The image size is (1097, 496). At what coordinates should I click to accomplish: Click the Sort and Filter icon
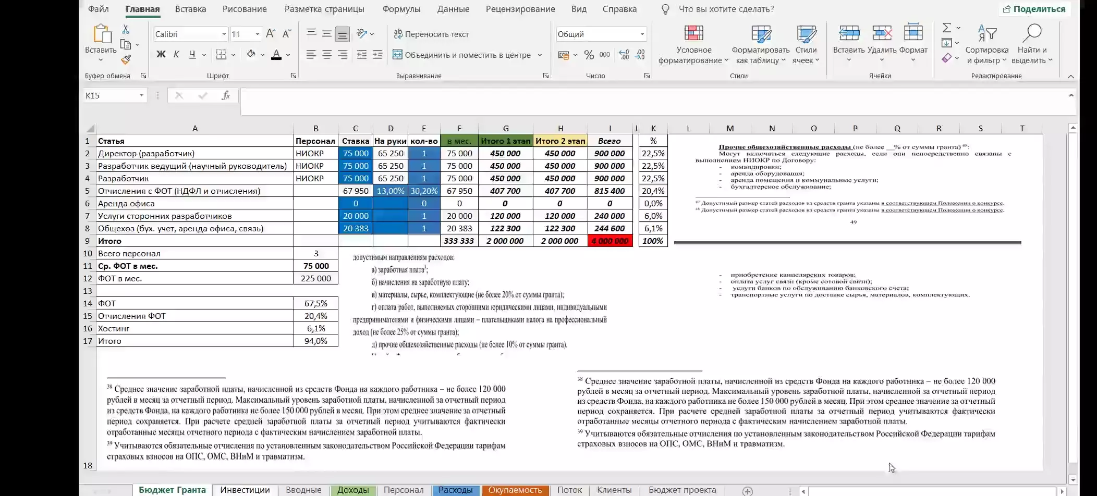tap(987, 45)
